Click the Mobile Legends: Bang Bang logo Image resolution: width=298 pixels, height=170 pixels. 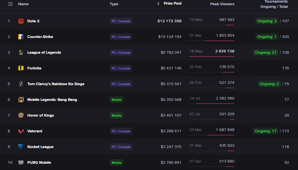pos(21,100)
